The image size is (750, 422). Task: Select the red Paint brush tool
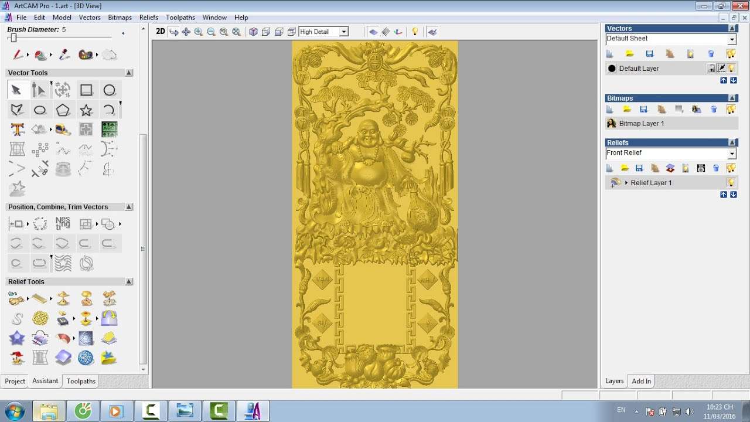(x=18, y=55)
